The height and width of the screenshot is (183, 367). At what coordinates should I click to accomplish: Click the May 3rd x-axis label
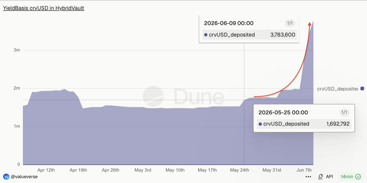143,170
